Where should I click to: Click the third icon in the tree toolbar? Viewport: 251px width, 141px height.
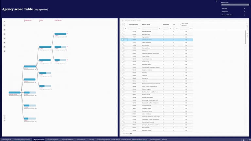coord(5,30)
